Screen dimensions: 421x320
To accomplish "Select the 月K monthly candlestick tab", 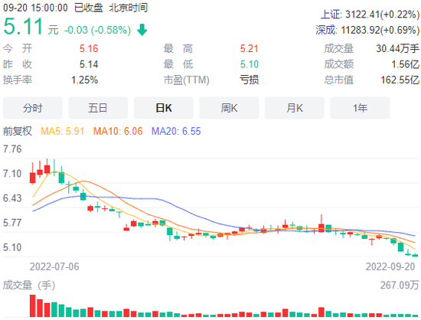I will (x=295, y=108).
